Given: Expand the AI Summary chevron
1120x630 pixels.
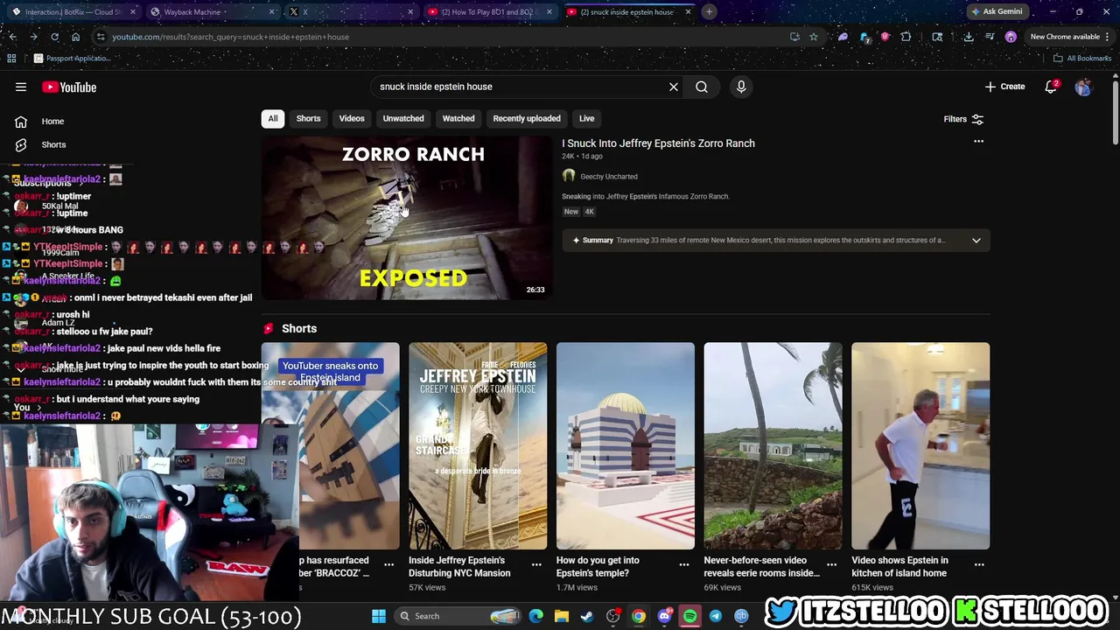Looking at the screenshot, I should (976, 241).
